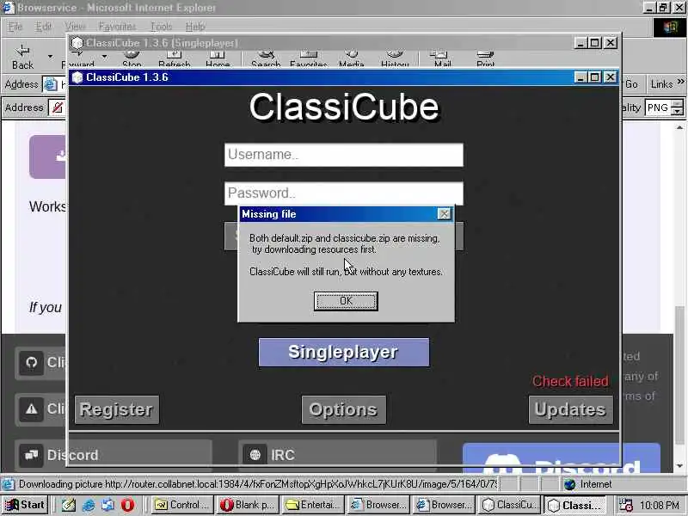688x516 pixels.
Task: Click the ClassiCube 1.3.6 title bar cube icon
Action: [77, 77]
